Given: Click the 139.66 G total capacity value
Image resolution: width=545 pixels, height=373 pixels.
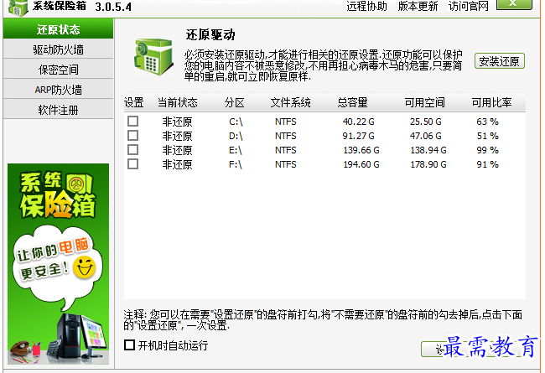Looking at the screenshot, I should 361,150.
